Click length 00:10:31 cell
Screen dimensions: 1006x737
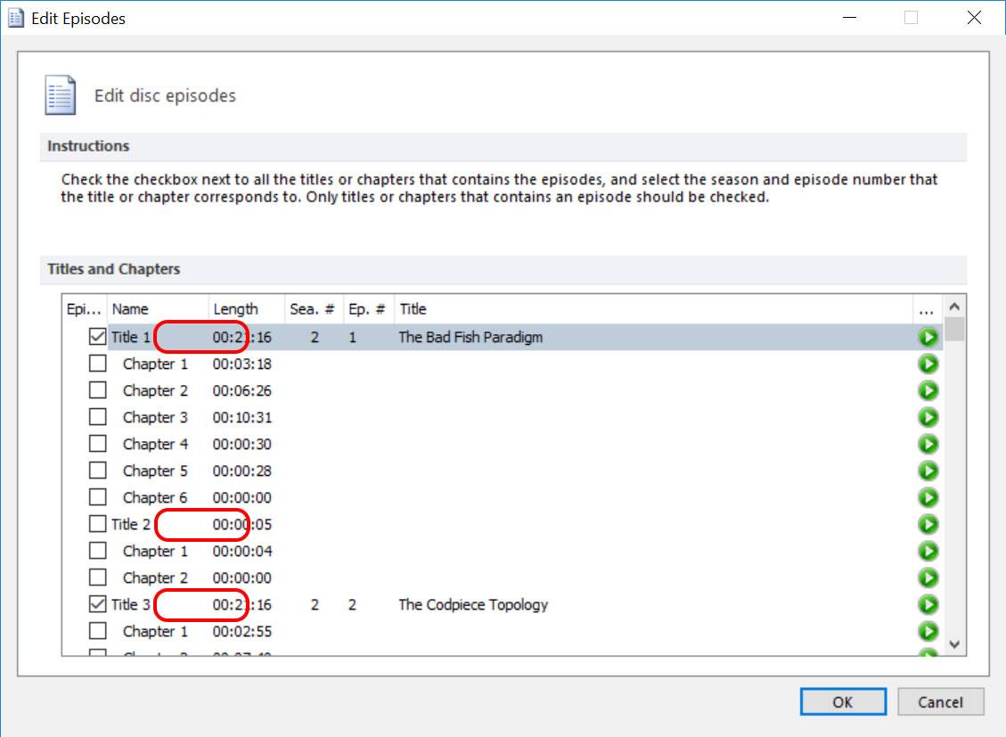(241, 418)
